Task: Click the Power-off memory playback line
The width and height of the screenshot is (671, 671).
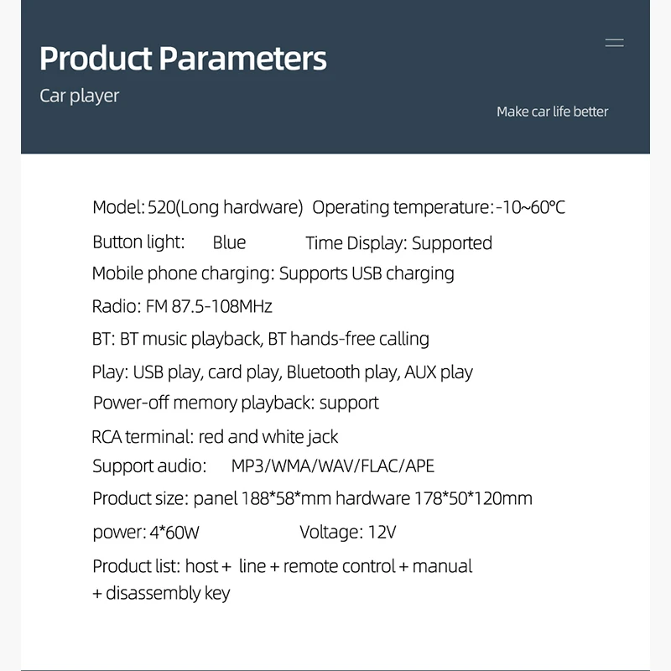Action: point(236,403)
